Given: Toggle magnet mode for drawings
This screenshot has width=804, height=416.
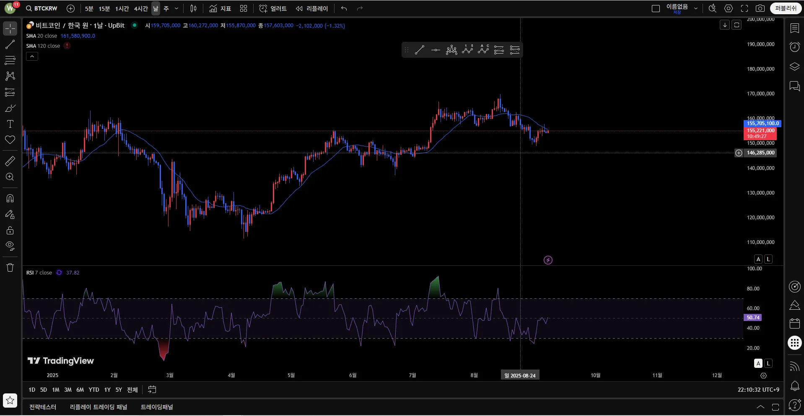Looking at the screenshot, I should tap(10, 198).
